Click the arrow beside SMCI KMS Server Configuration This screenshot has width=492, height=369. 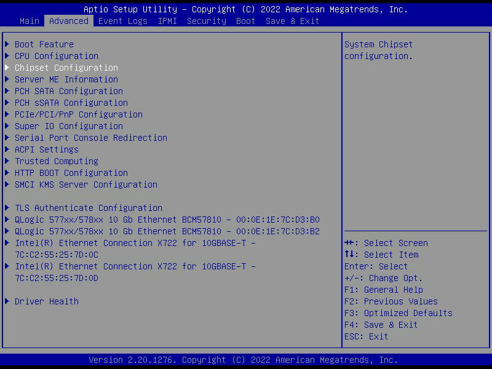pos(7,184)
